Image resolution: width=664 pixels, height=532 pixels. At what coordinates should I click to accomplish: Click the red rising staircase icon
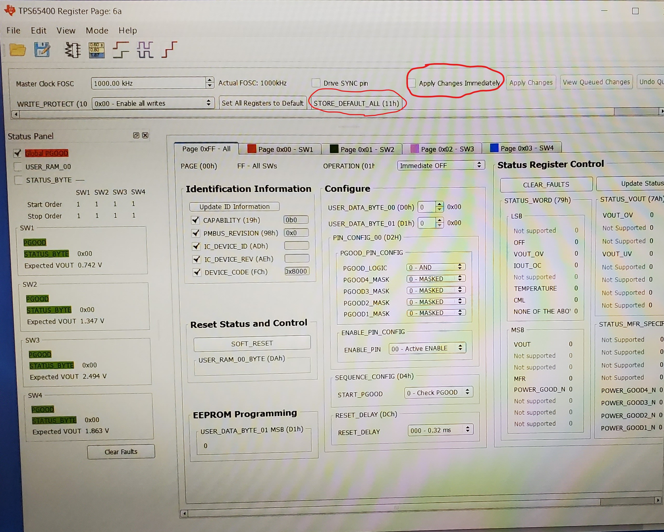coord(169,50)
